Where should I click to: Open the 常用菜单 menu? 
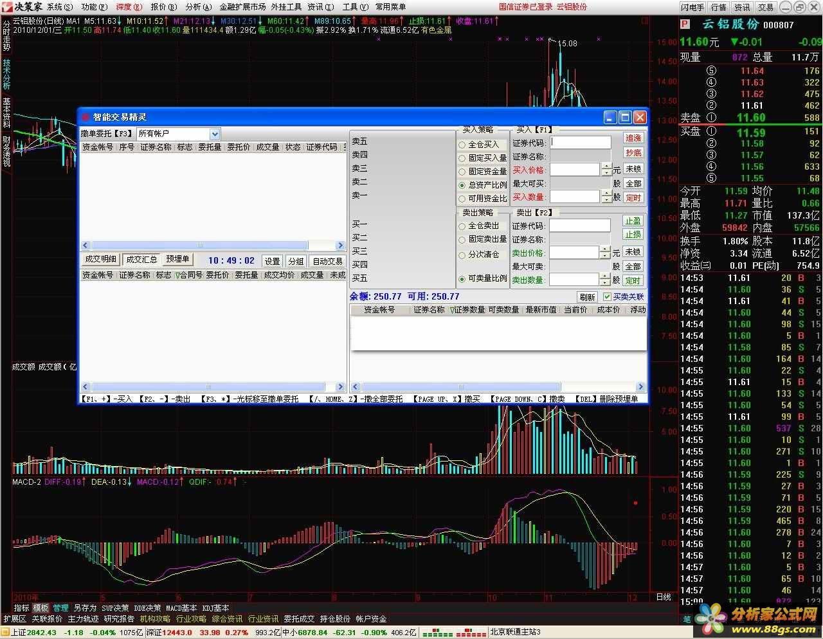coord(391,6)
